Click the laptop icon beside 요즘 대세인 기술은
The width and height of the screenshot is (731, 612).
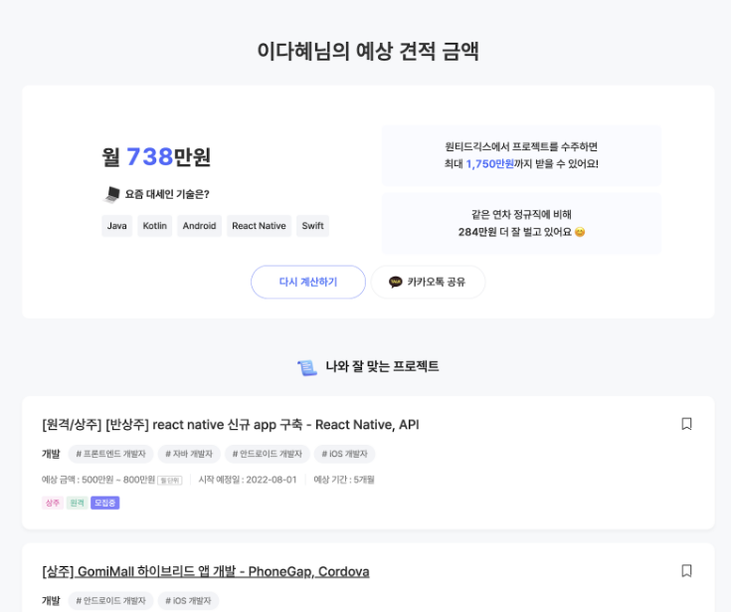111,194
